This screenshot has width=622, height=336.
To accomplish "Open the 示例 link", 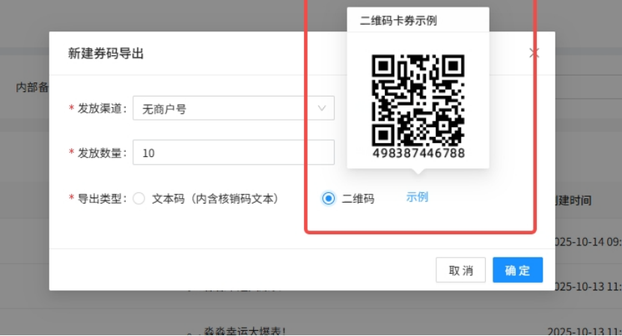I will tap(417, 197).
